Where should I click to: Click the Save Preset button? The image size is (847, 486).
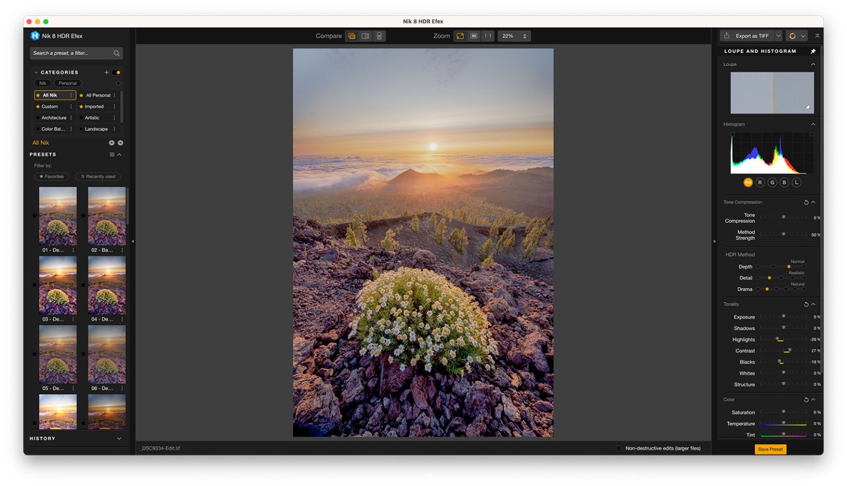pos(770,449)
